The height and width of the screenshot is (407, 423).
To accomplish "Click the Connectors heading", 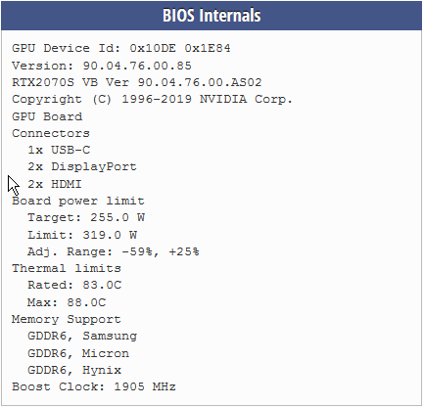I will [x=51, y=133].
